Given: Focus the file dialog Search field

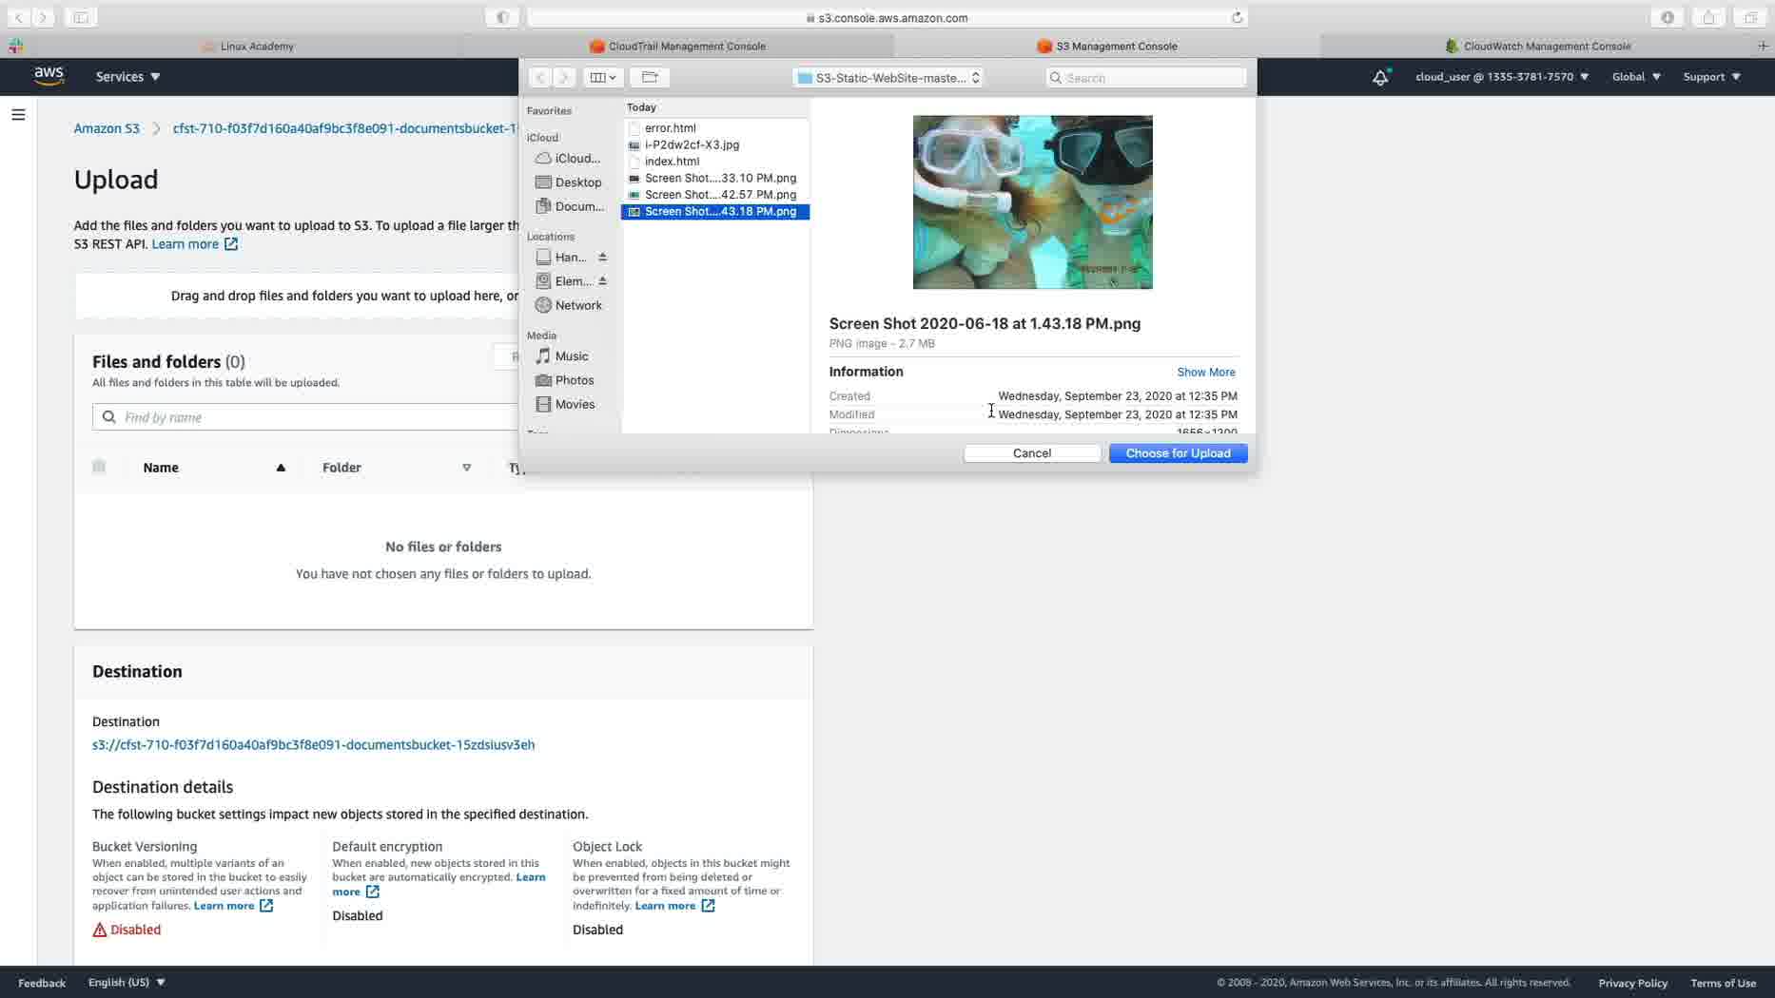Looking at the screenshot, I should click(1145, 78).
